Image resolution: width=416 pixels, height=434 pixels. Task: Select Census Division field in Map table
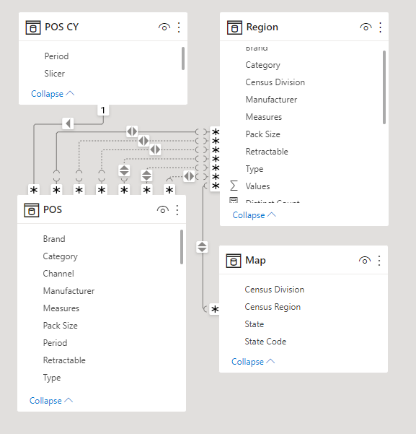pos(274,290)
